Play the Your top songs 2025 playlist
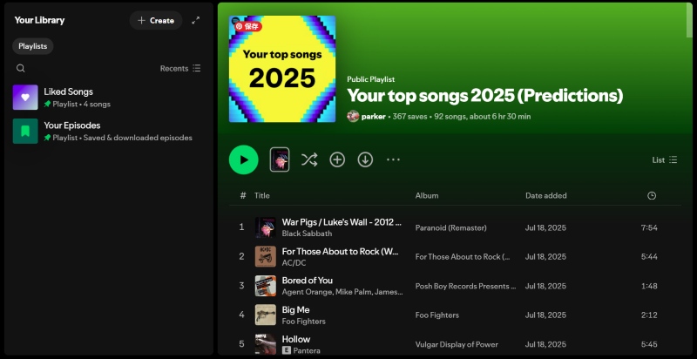 [244, 160]
